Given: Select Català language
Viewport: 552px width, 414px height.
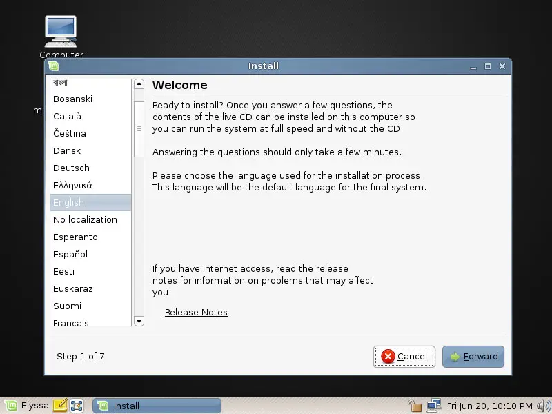Looking at the screenshot, I should point(90,116).
